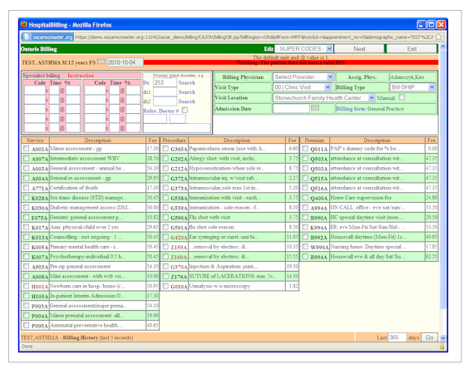Screen dimensions: 468x374
Task: Enable the Manual checkbox
Action: [402, 97]
